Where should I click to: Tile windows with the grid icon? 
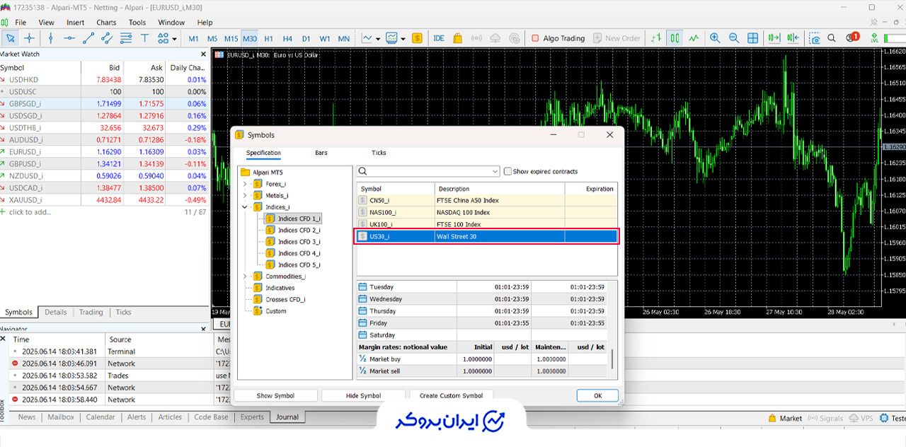point(753,38)
